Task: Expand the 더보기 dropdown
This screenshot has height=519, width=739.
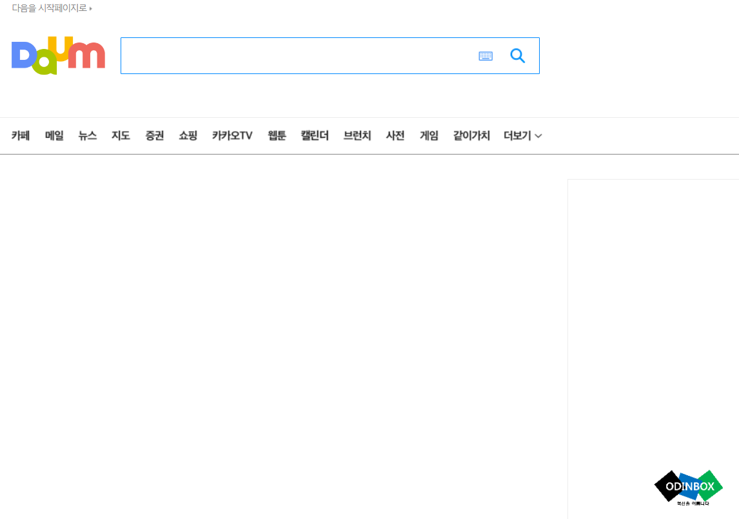Action: (523, 135)
